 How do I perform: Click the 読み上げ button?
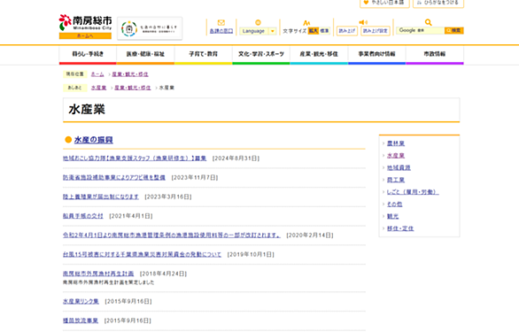click(347, 31)
